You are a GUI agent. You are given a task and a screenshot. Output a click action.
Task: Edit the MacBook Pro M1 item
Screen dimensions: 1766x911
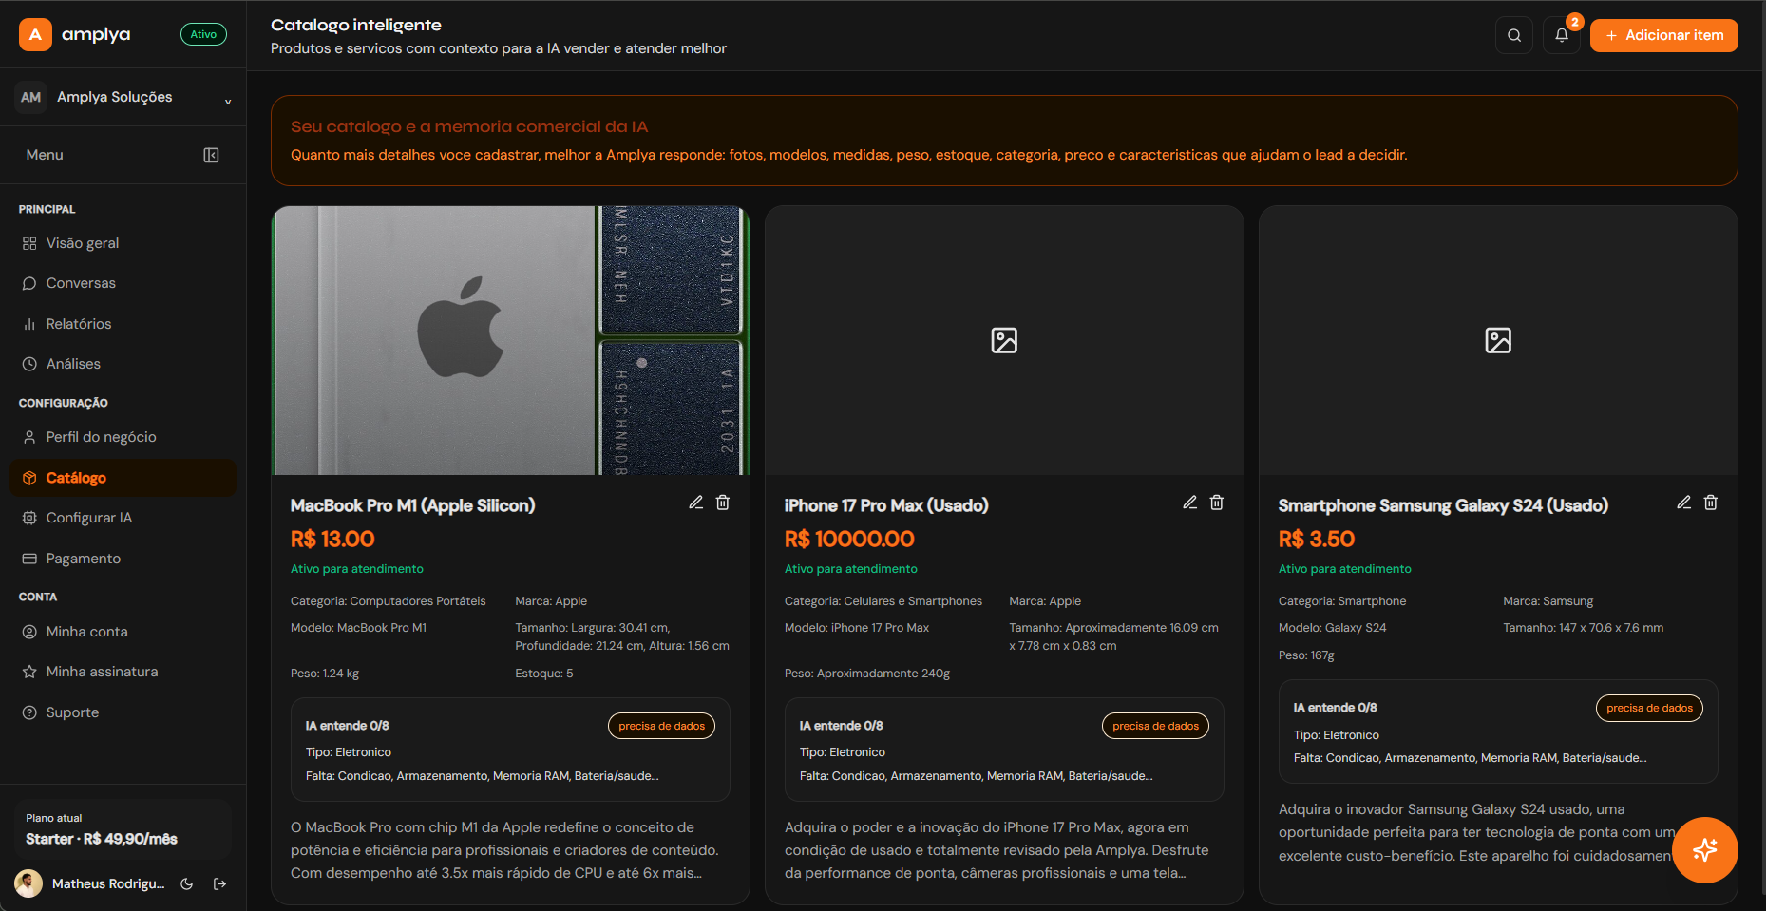coord(696,503)
